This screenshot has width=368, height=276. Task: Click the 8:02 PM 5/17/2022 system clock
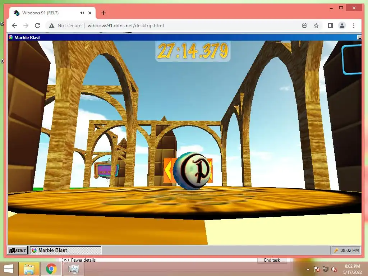[353, 269]
